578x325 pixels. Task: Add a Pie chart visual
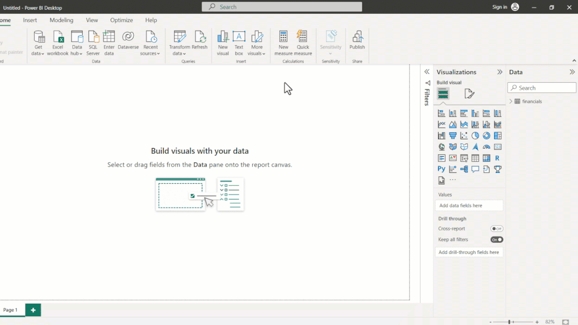point(475,135)
